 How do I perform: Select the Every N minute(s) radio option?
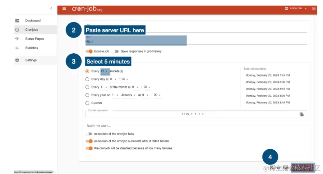click(87, 71)
